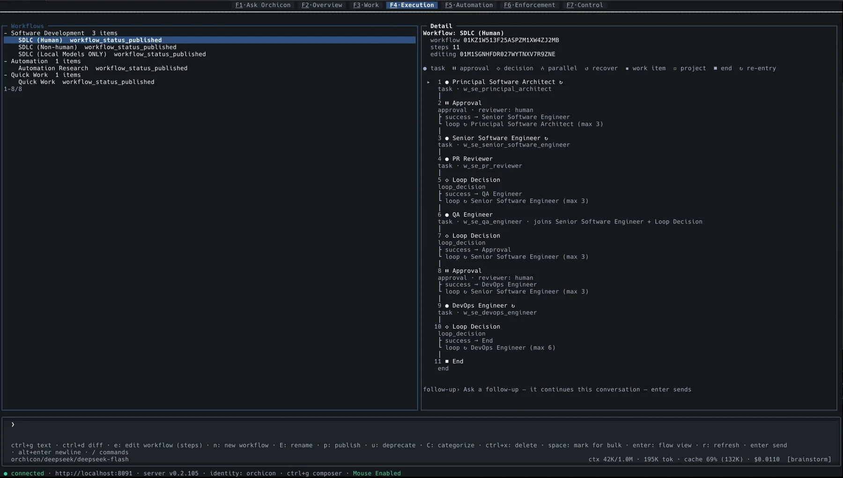This screenshot has width=843, height=478.
Task: Click the decision diamond icon in legend
Action: pyautogui.click(x=498, y=68)
